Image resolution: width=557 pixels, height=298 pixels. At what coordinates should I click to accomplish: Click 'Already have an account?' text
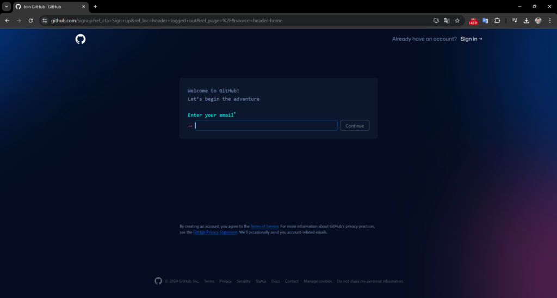424,39
